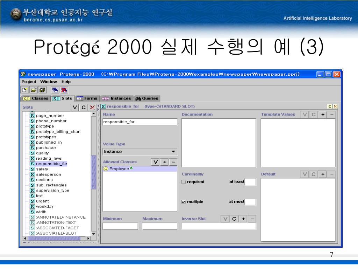
Task: Remove template value with minus button
Action: (x=331, y=115)
